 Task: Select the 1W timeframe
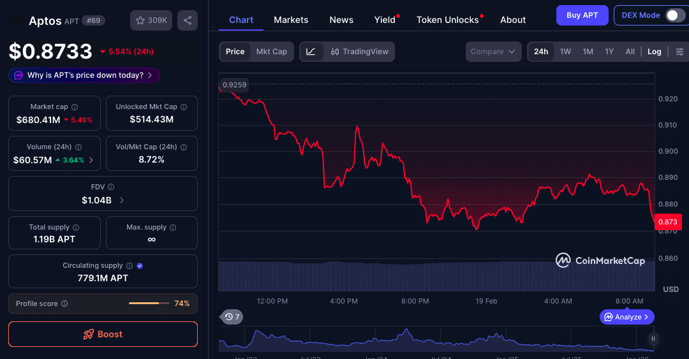point(565,52)
